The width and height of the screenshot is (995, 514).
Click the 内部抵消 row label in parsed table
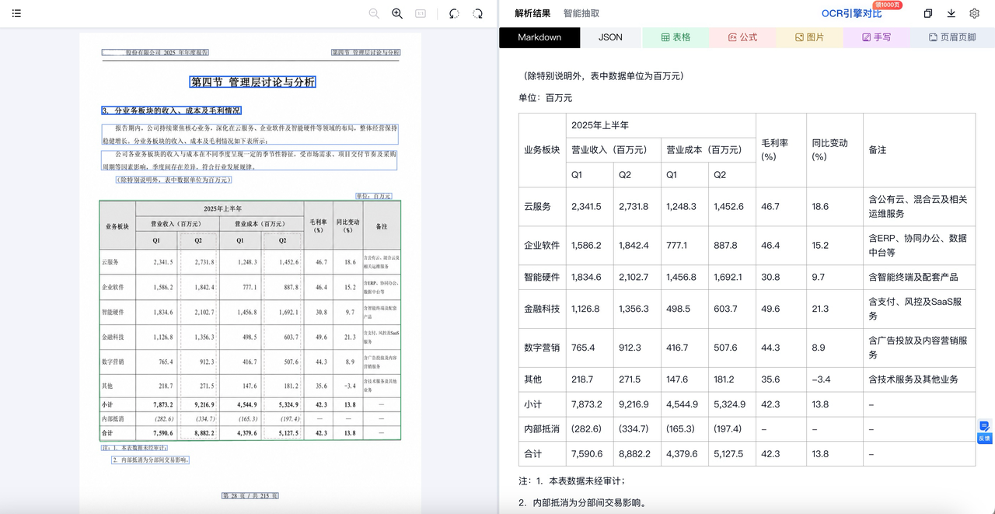(543, 429)
